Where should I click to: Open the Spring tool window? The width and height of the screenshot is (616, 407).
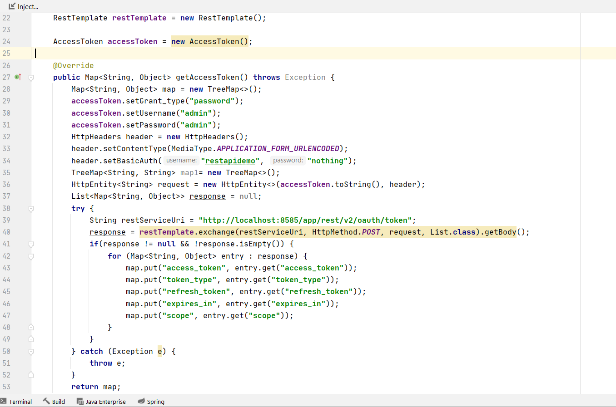click(151, 402)
